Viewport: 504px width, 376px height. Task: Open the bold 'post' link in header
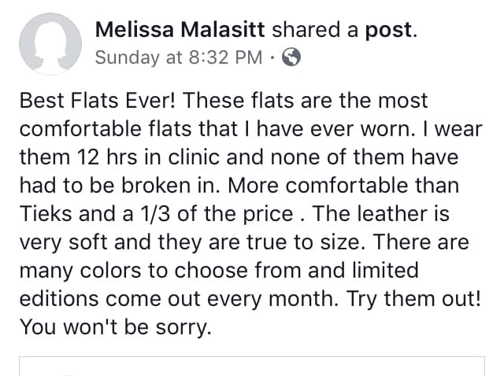tap(388, 31)
